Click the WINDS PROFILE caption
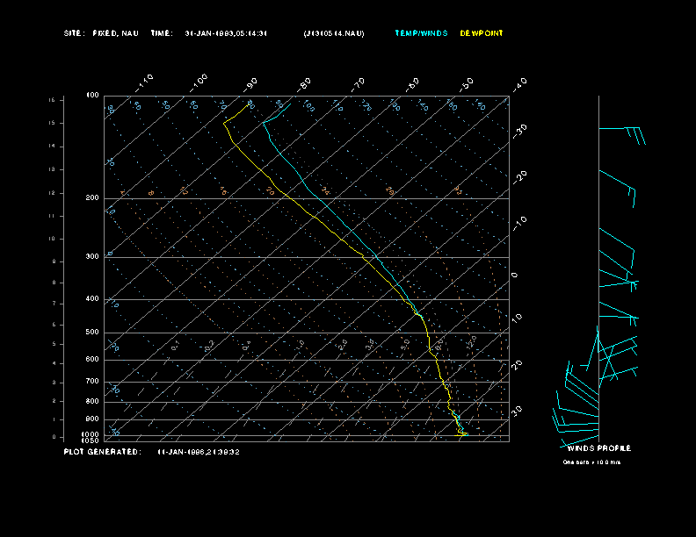696x537 pixels. click(x=598, y=448)
